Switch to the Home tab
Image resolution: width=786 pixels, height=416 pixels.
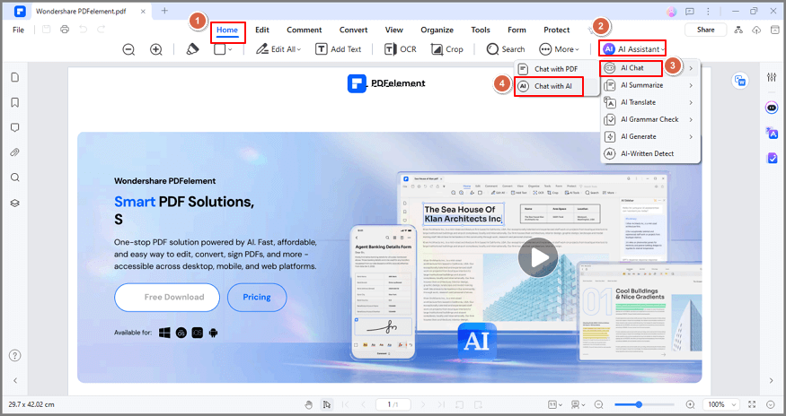pyautogui.click(x=227, y=30)
